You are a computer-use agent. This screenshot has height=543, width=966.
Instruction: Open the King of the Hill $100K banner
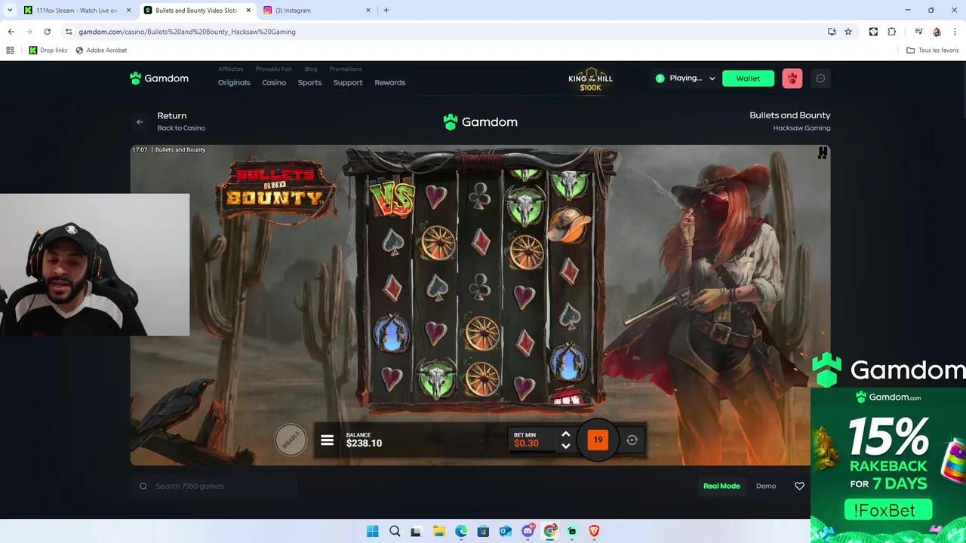click(590, 82)
